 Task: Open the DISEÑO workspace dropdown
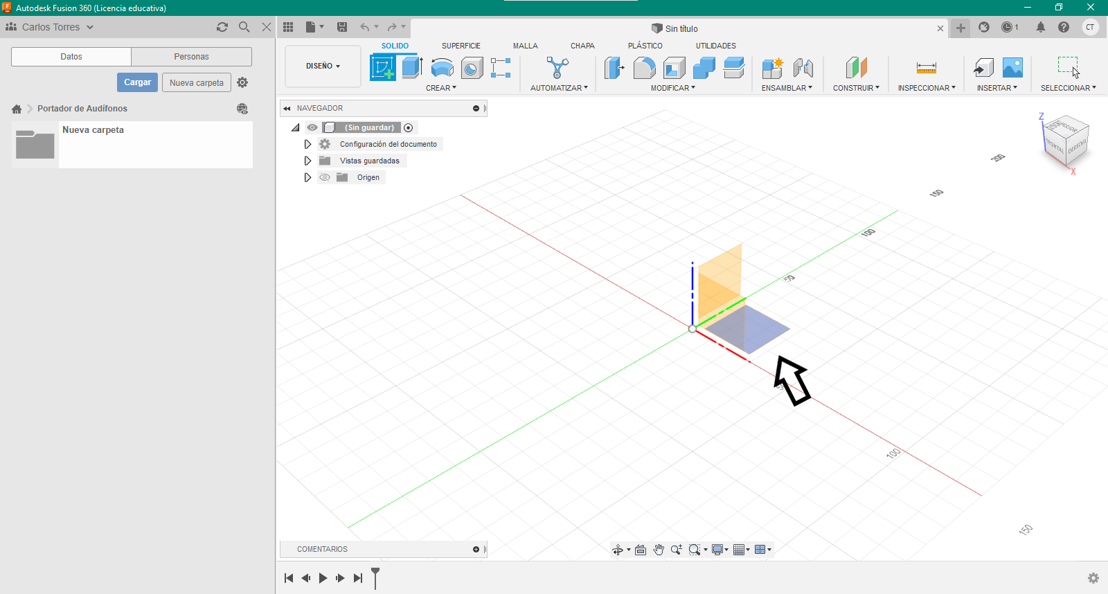323,66
